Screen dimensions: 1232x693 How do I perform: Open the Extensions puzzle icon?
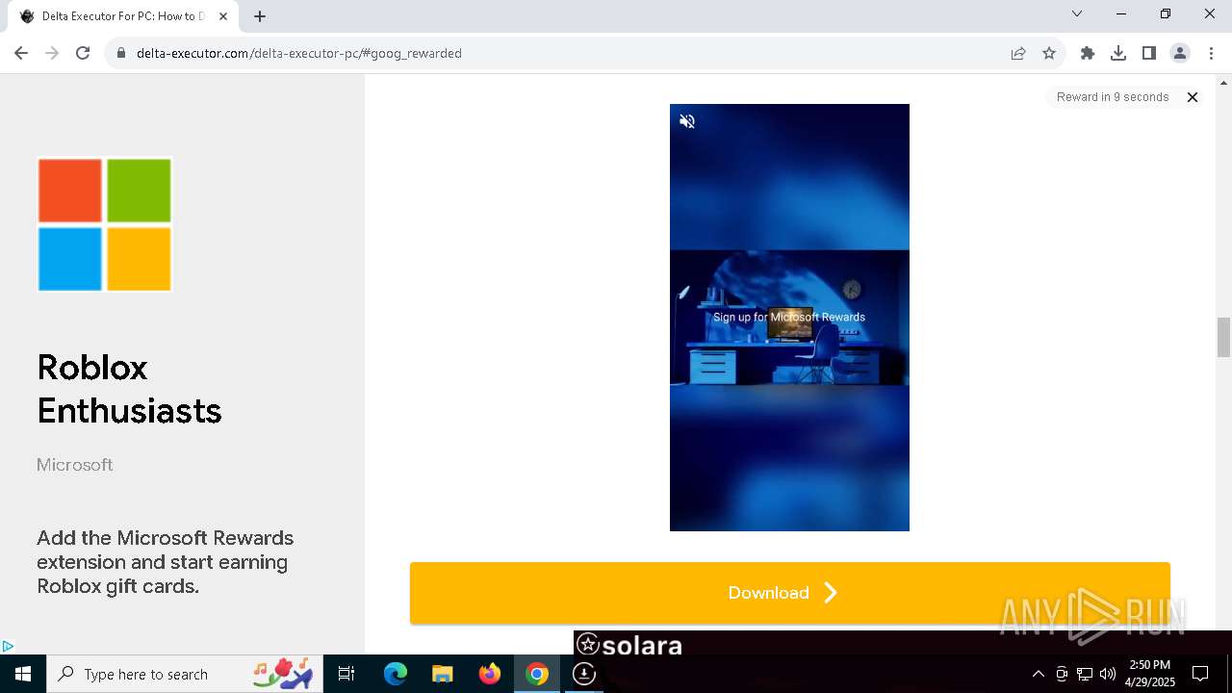(1088, 54)
